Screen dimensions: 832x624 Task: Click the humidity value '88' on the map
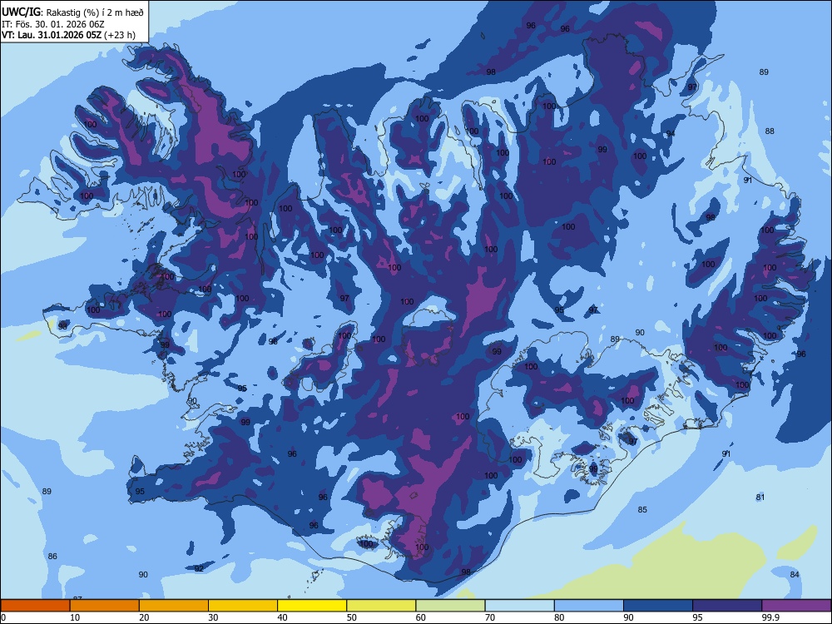click(770, 131)
